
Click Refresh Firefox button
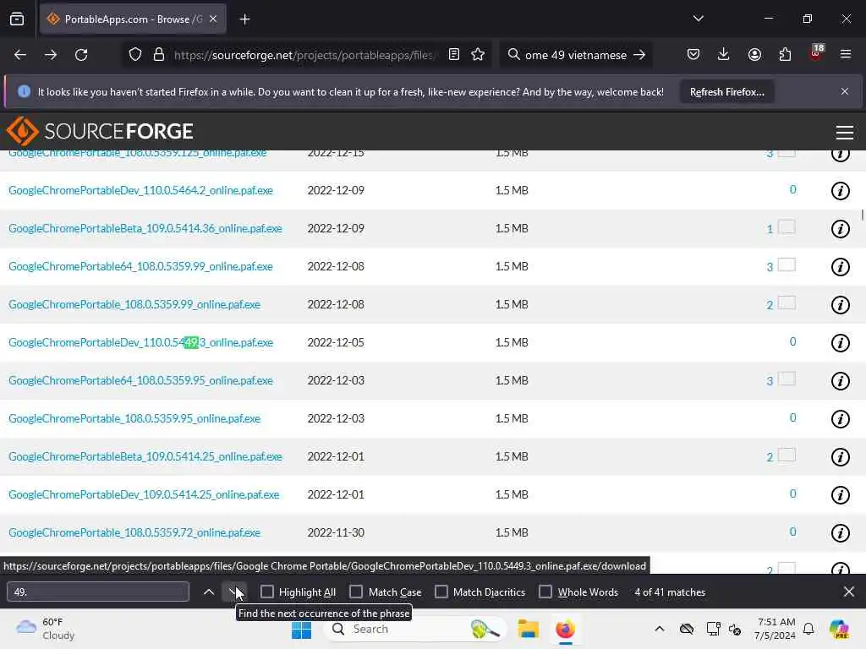coord(726,92)
